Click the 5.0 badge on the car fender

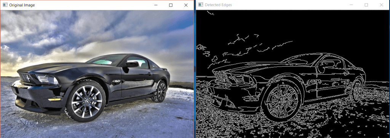click(117, 81)
